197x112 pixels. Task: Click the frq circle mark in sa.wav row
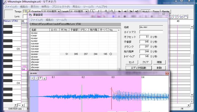111,54
